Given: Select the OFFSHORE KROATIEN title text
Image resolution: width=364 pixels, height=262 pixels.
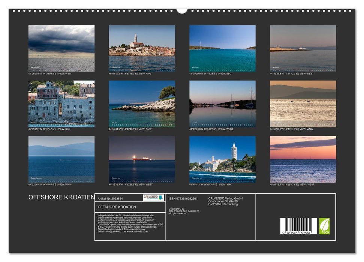Looking at the screenshot, I should coord(61,196).
